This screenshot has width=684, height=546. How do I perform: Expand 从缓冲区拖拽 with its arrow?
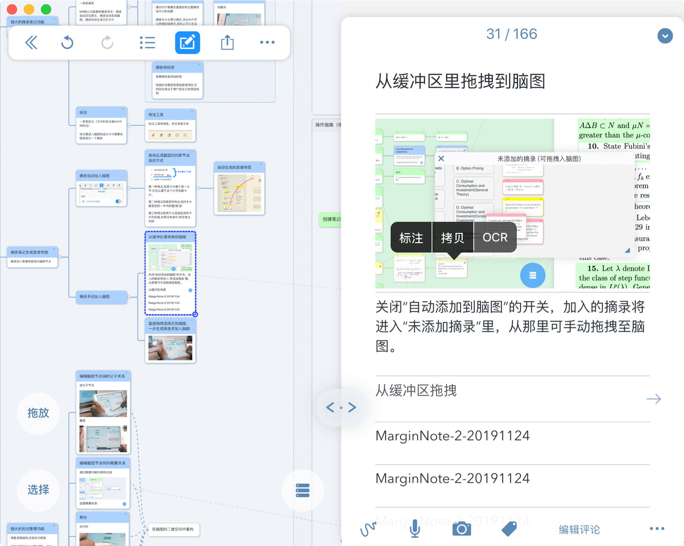pyautogui.click(x=655, y=399)
